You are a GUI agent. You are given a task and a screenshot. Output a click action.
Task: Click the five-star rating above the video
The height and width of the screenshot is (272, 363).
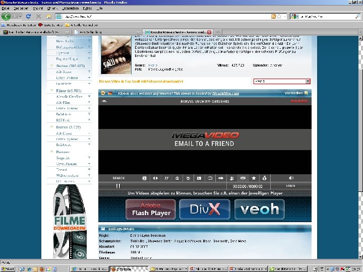click(x=299, y=101)
